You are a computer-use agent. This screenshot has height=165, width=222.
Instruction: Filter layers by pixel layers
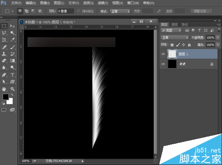coord(187,30)
